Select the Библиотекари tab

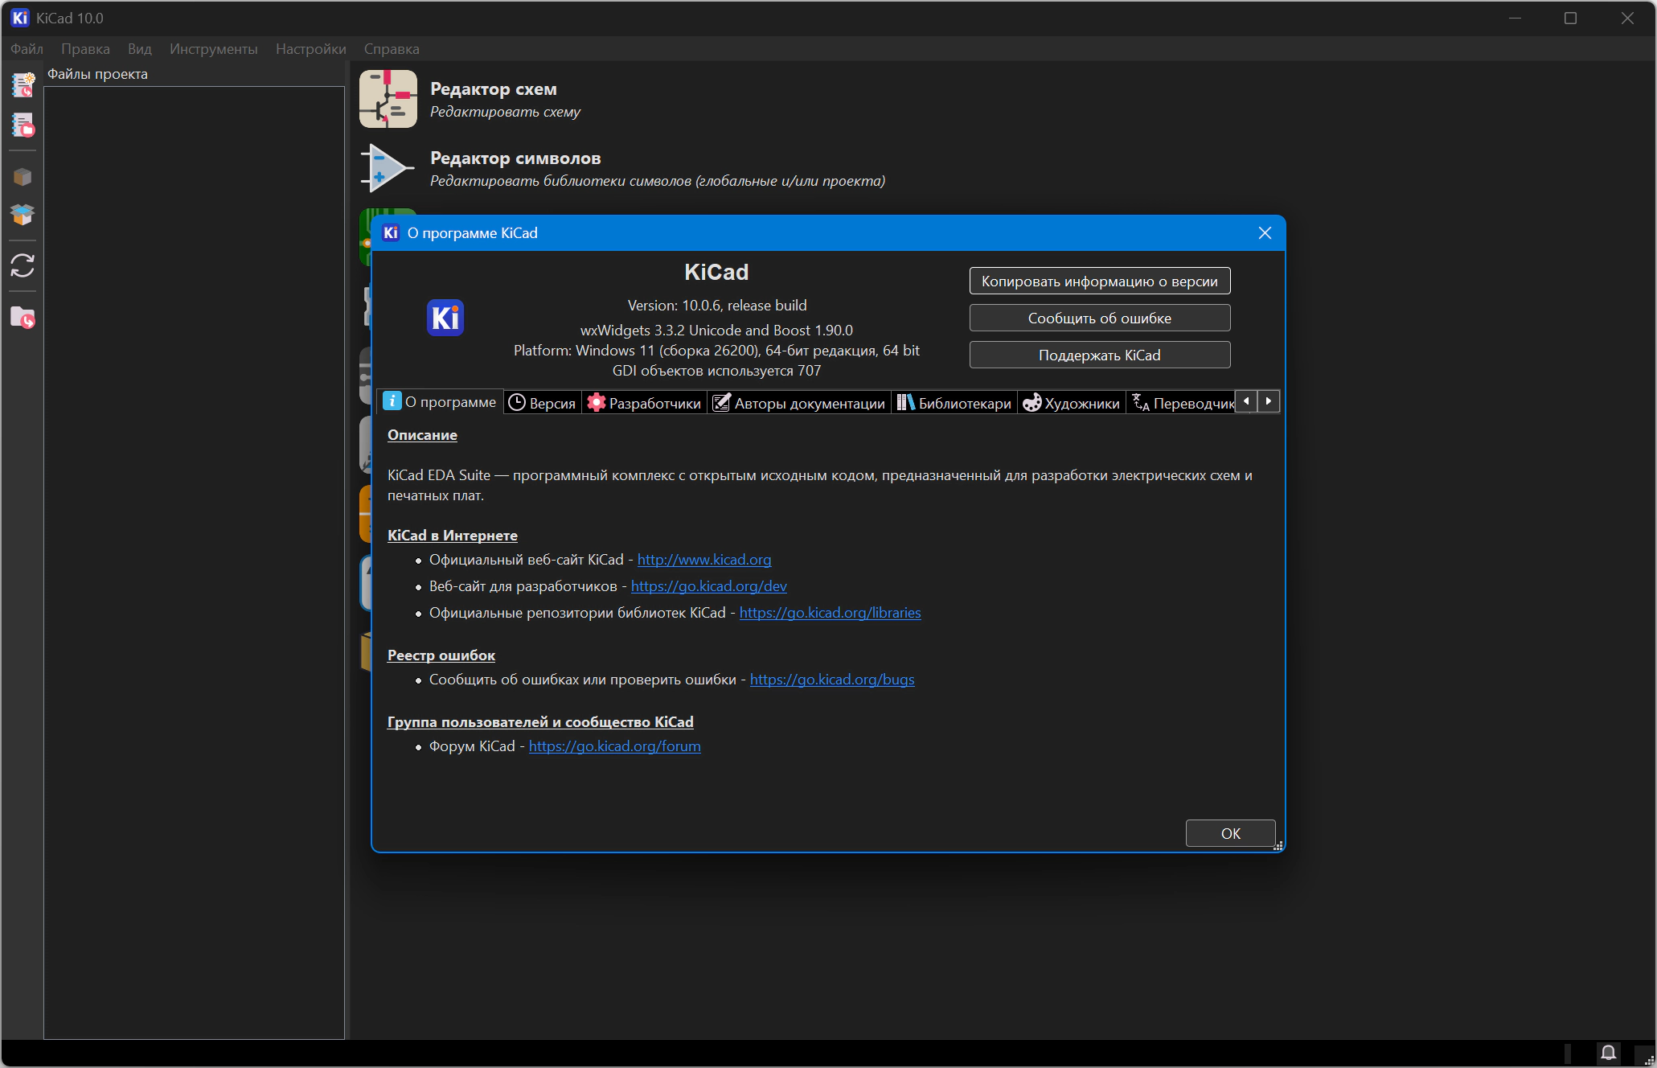click(954, 402)
